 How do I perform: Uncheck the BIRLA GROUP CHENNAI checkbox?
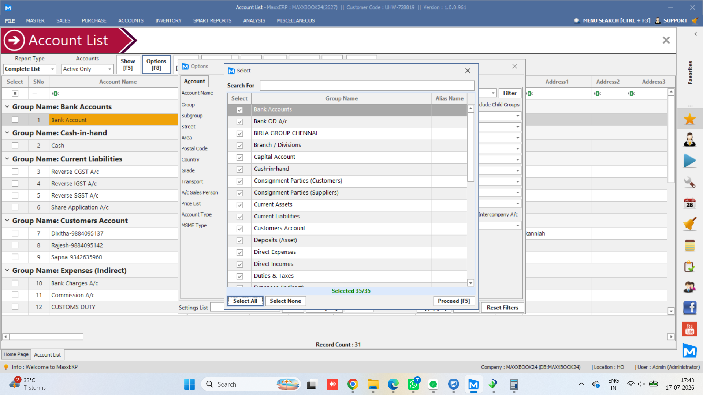(239, 133)
